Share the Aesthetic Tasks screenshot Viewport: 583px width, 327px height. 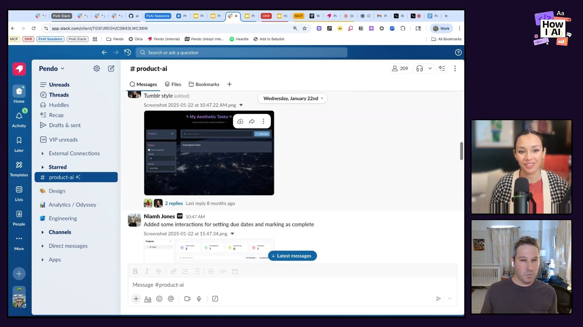tap(252, 121)
